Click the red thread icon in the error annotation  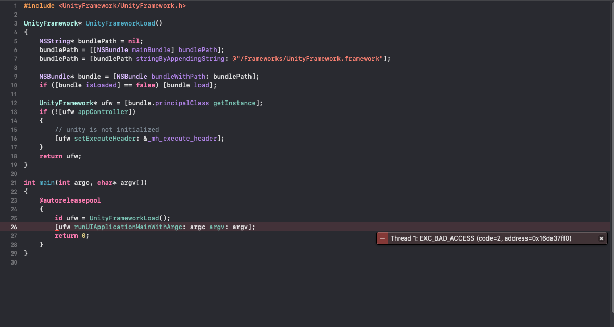click(x=382, y=238)
